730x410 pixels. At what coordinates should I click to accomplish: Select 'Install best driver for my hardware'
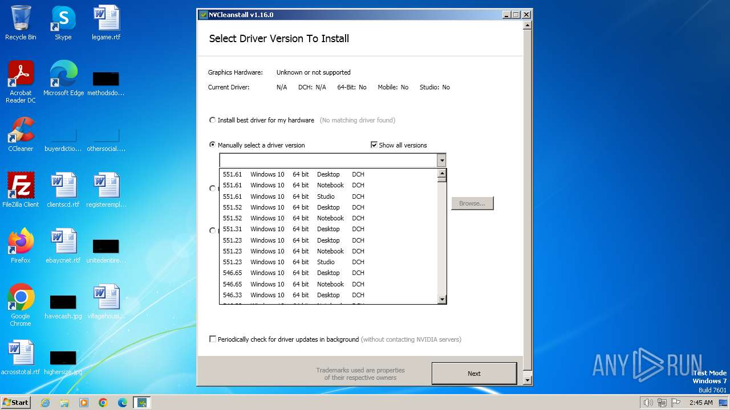[x=262, y=120]
